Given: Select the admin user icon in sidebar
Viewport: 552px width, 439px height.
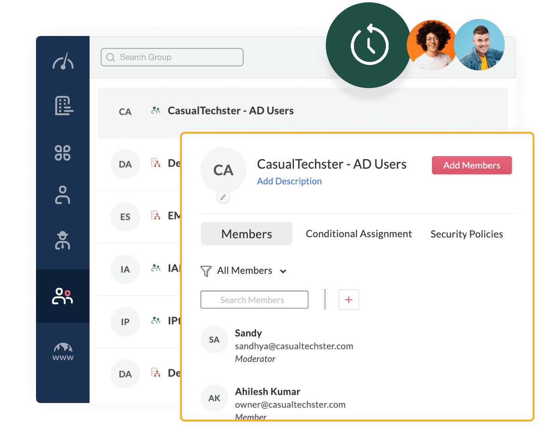Looking at the screenshot, I should pos(63,240).
